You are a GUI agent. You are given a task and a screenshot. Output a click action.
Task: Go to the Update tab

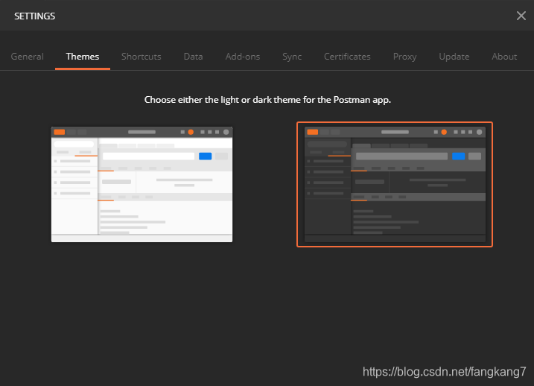pos(454,57)
